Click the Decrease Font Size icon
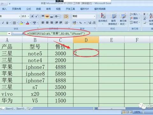The width and height of the screenshot is (153, 115). tap(36, 16)
